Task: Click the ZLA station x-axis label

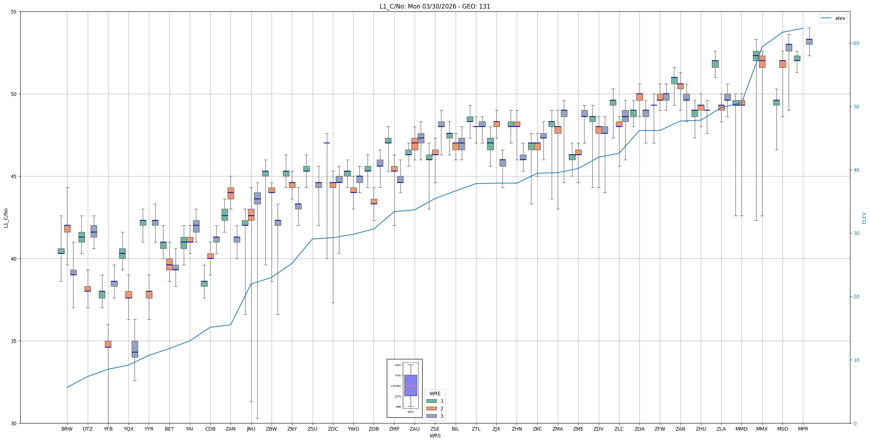Action: pos(721,429)
